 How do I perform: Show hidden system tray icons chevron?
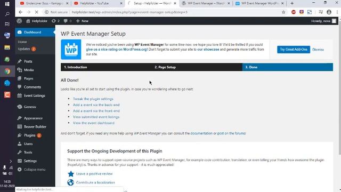pos(11,161)
